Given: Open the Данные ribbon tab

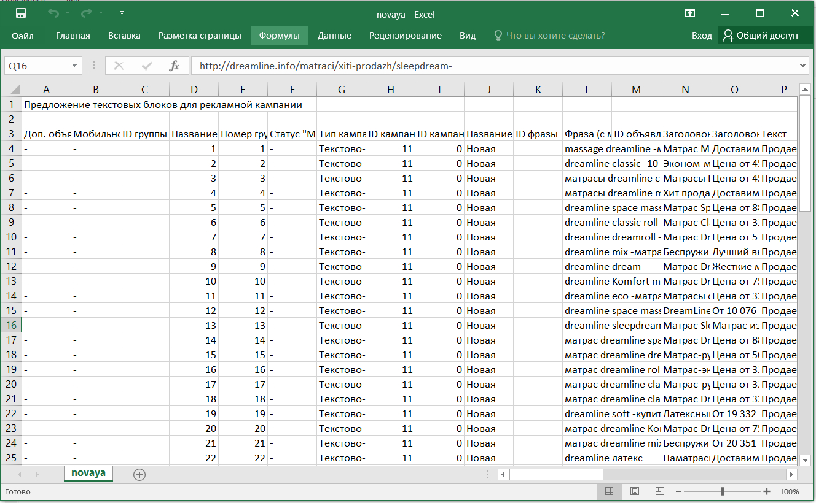Looking at the screenshot, I should pos(334,36).
